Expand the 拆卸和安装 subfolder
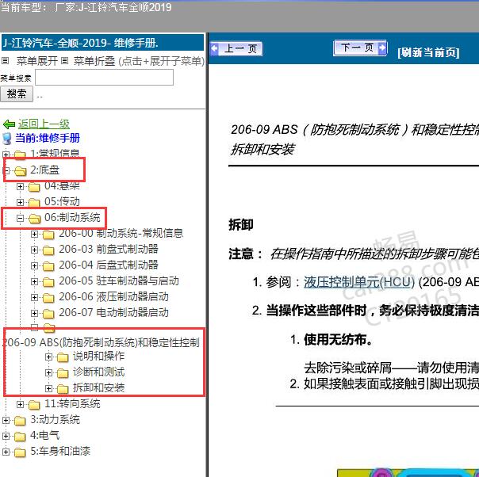479x477 pixels. pyautogui.click(x=48, y=388)
